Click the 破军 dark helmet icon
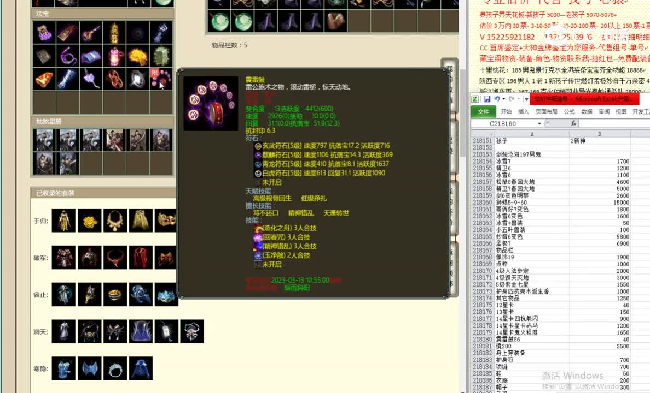 point(89,257)
